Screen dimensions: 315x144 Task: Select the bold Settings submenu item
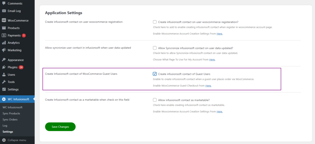[8, 132]
